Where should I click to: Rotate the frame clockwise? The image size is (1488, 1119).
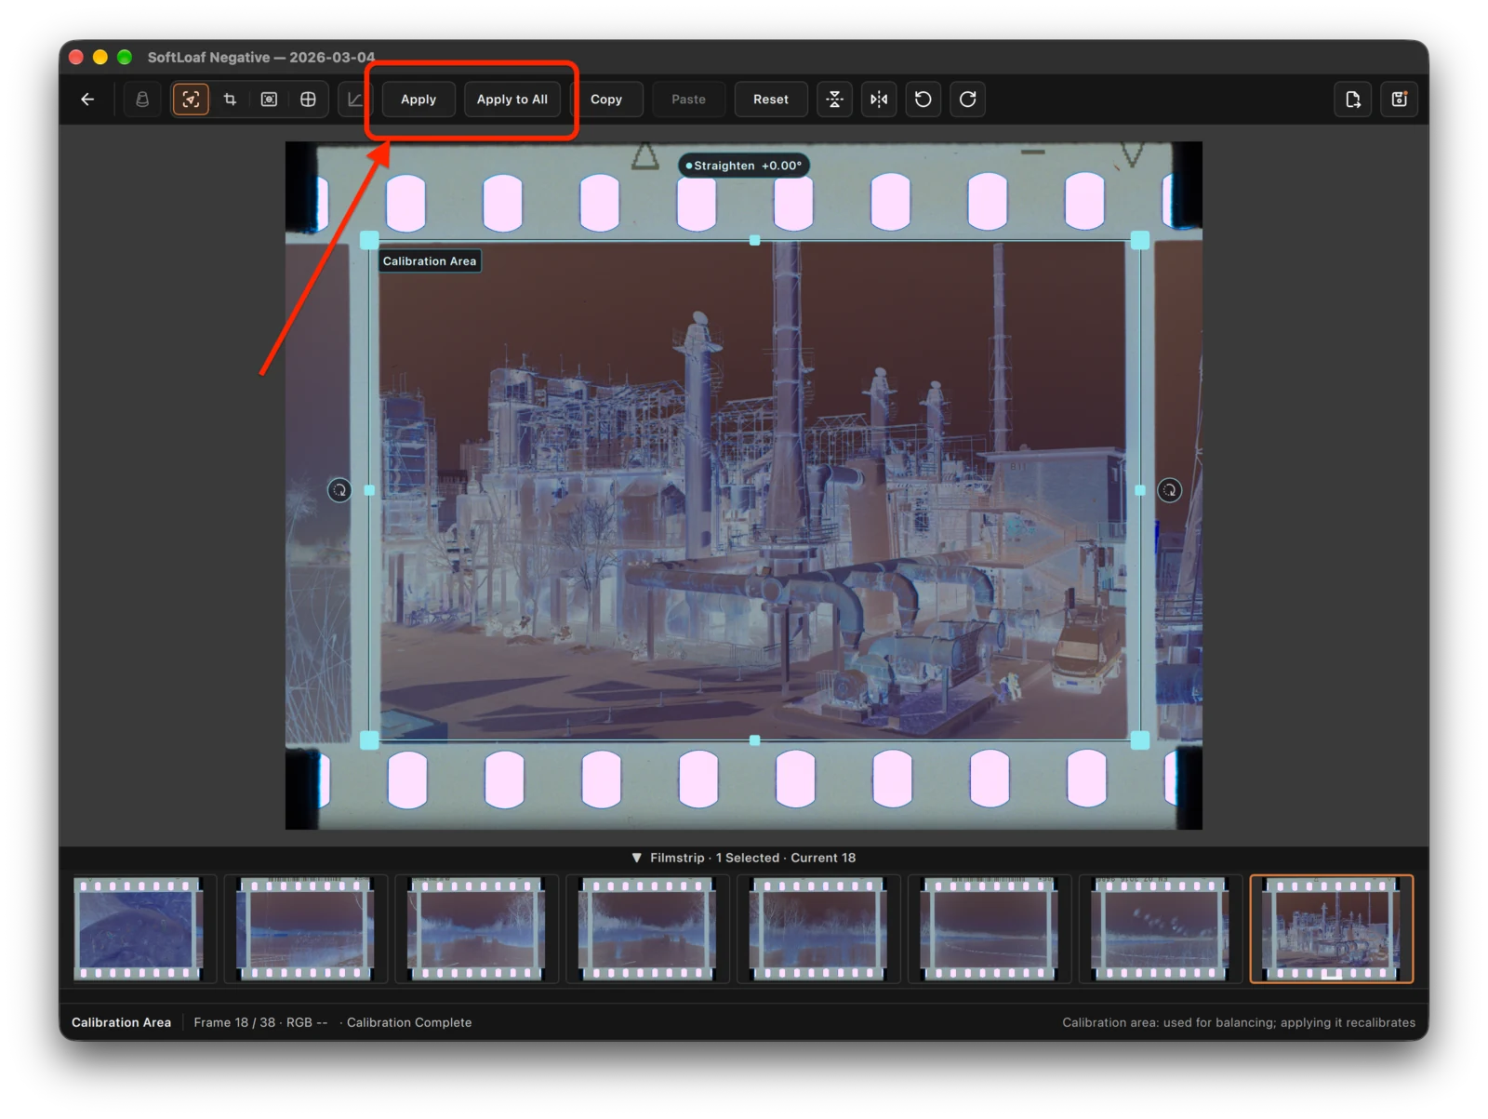click(968, 100)
